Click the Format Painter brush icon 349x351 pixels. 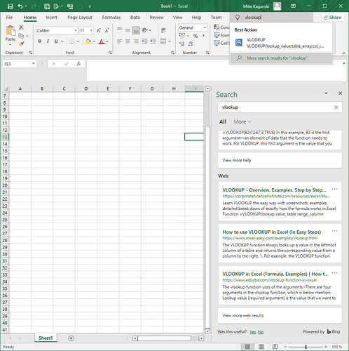click(x=22, y=44)
